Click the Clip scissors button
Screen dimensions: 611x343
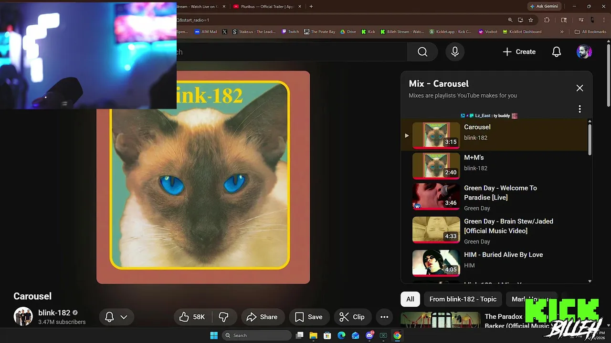click(x=352, y=317)
